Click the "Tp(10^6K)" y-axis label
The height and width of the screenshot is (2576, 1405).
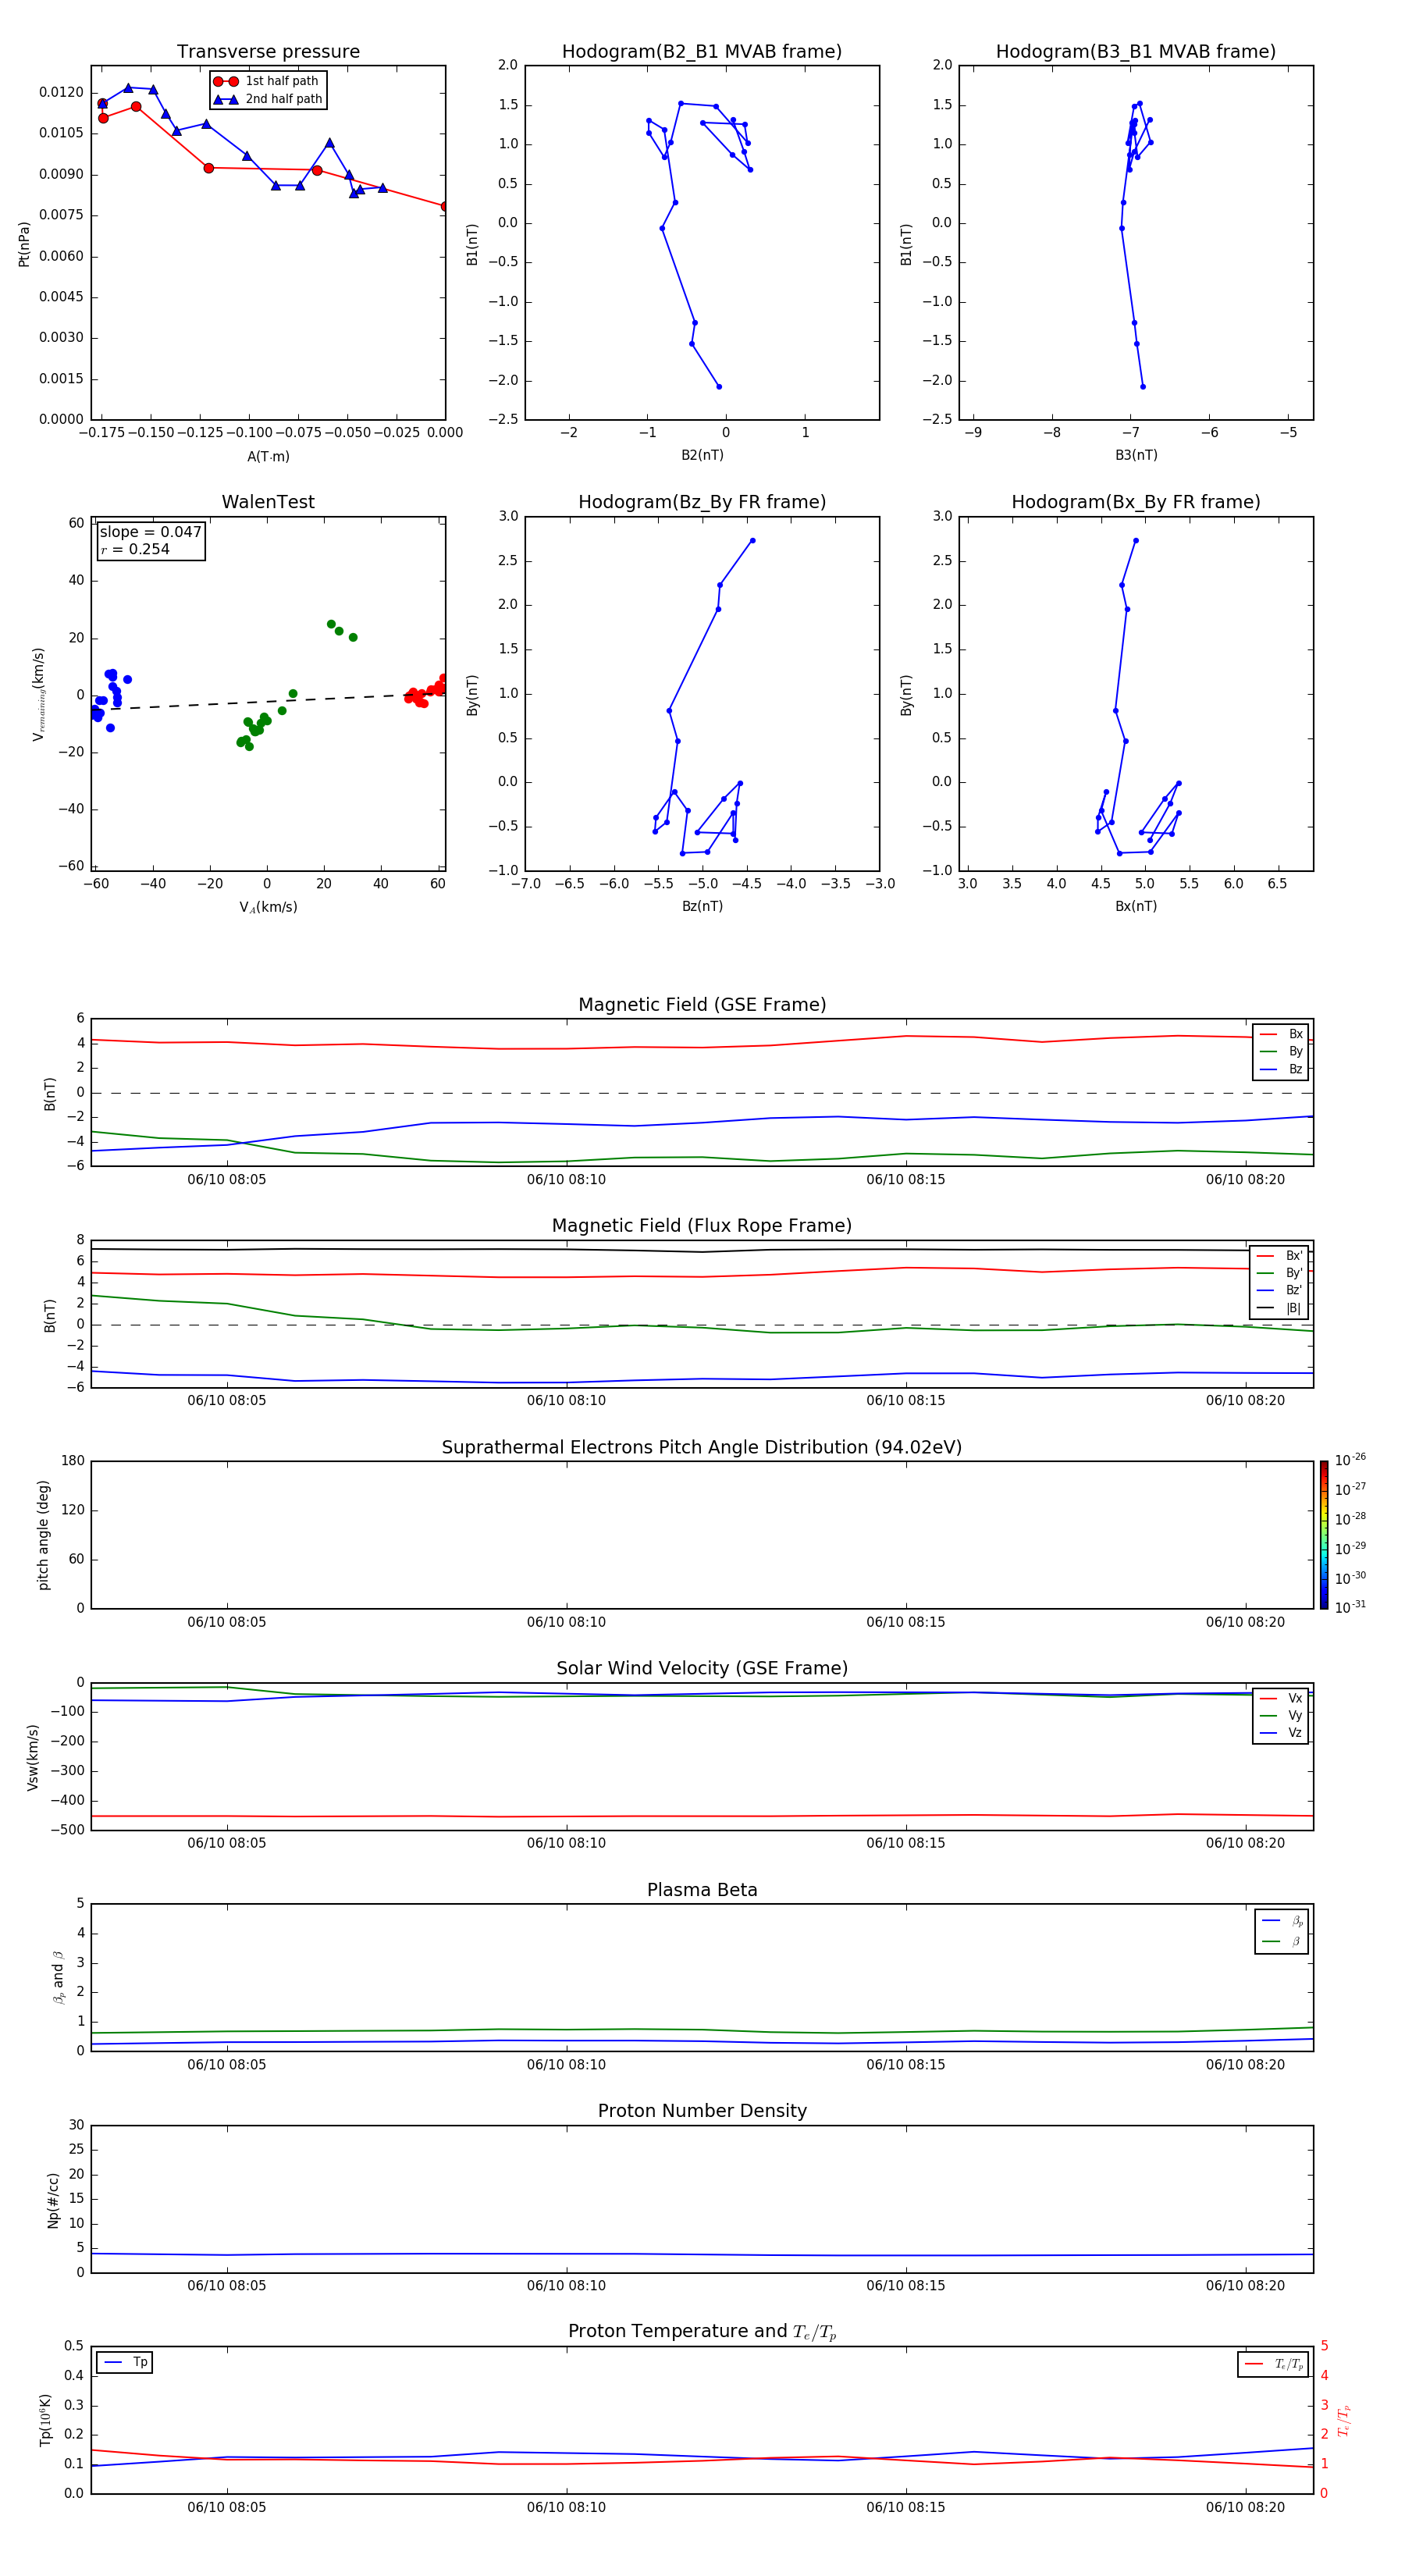click(x=45, y=2420)
